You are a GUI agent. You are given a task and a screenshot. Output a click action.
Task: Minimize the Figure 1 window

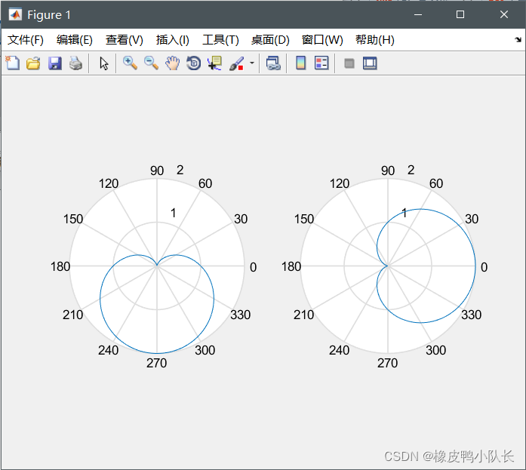click(418, 14)
